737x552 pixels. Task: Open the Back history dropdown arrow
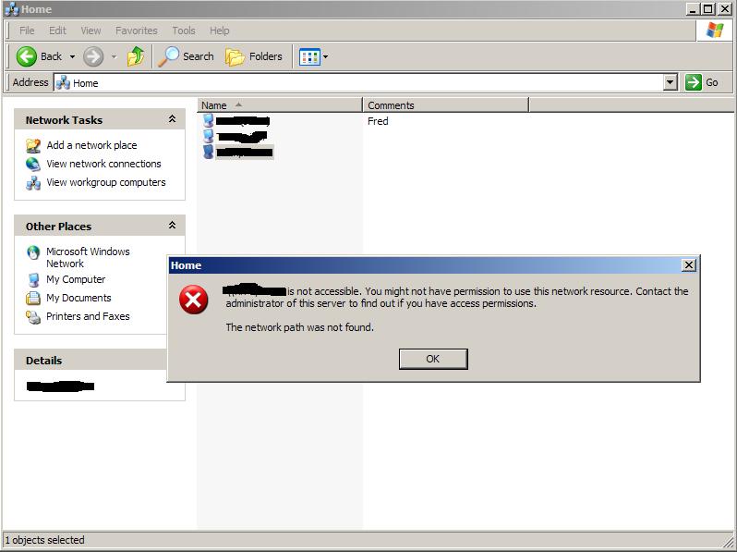pyautogui.click(x=72, y=57)
